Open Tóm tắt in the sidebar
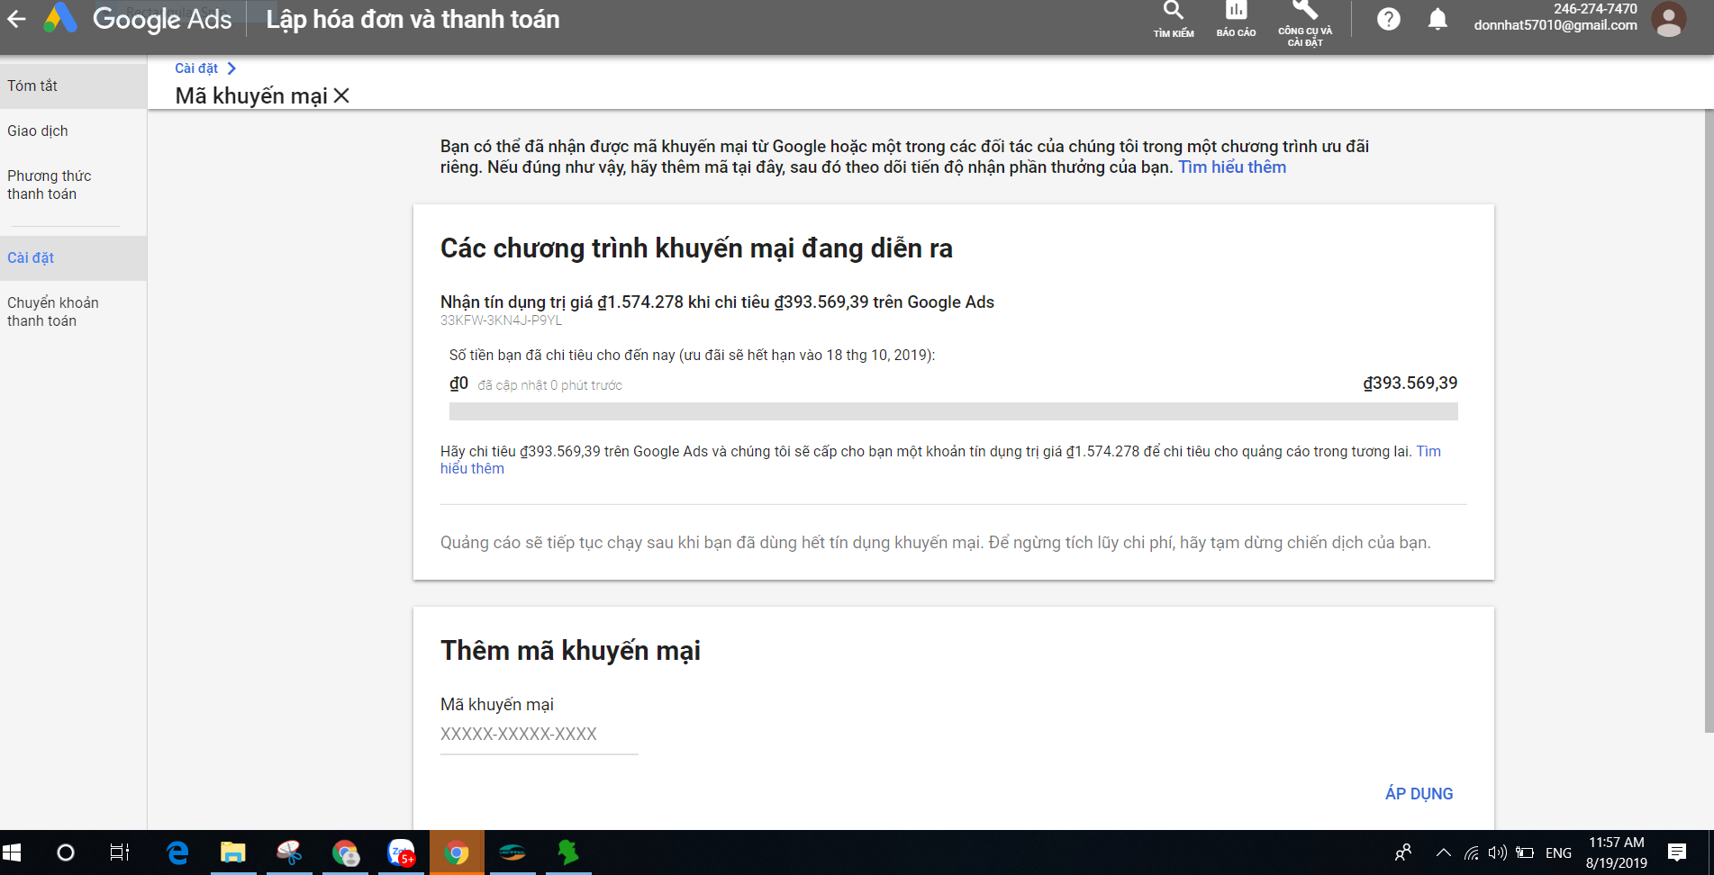Viewport: 1714px width, 875px height. [x=73, y=86]
